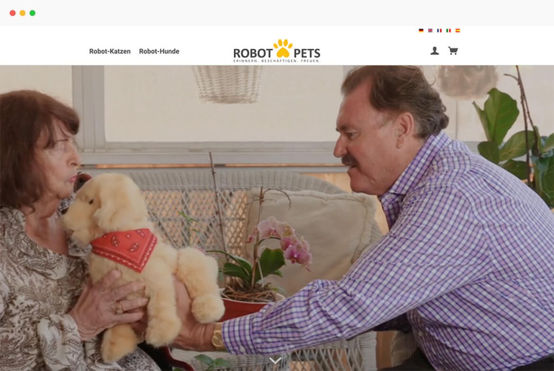Close the window with the red dot
Viewport: 554px width, 371px height.
pyautogui.click(x=13, y=13)
